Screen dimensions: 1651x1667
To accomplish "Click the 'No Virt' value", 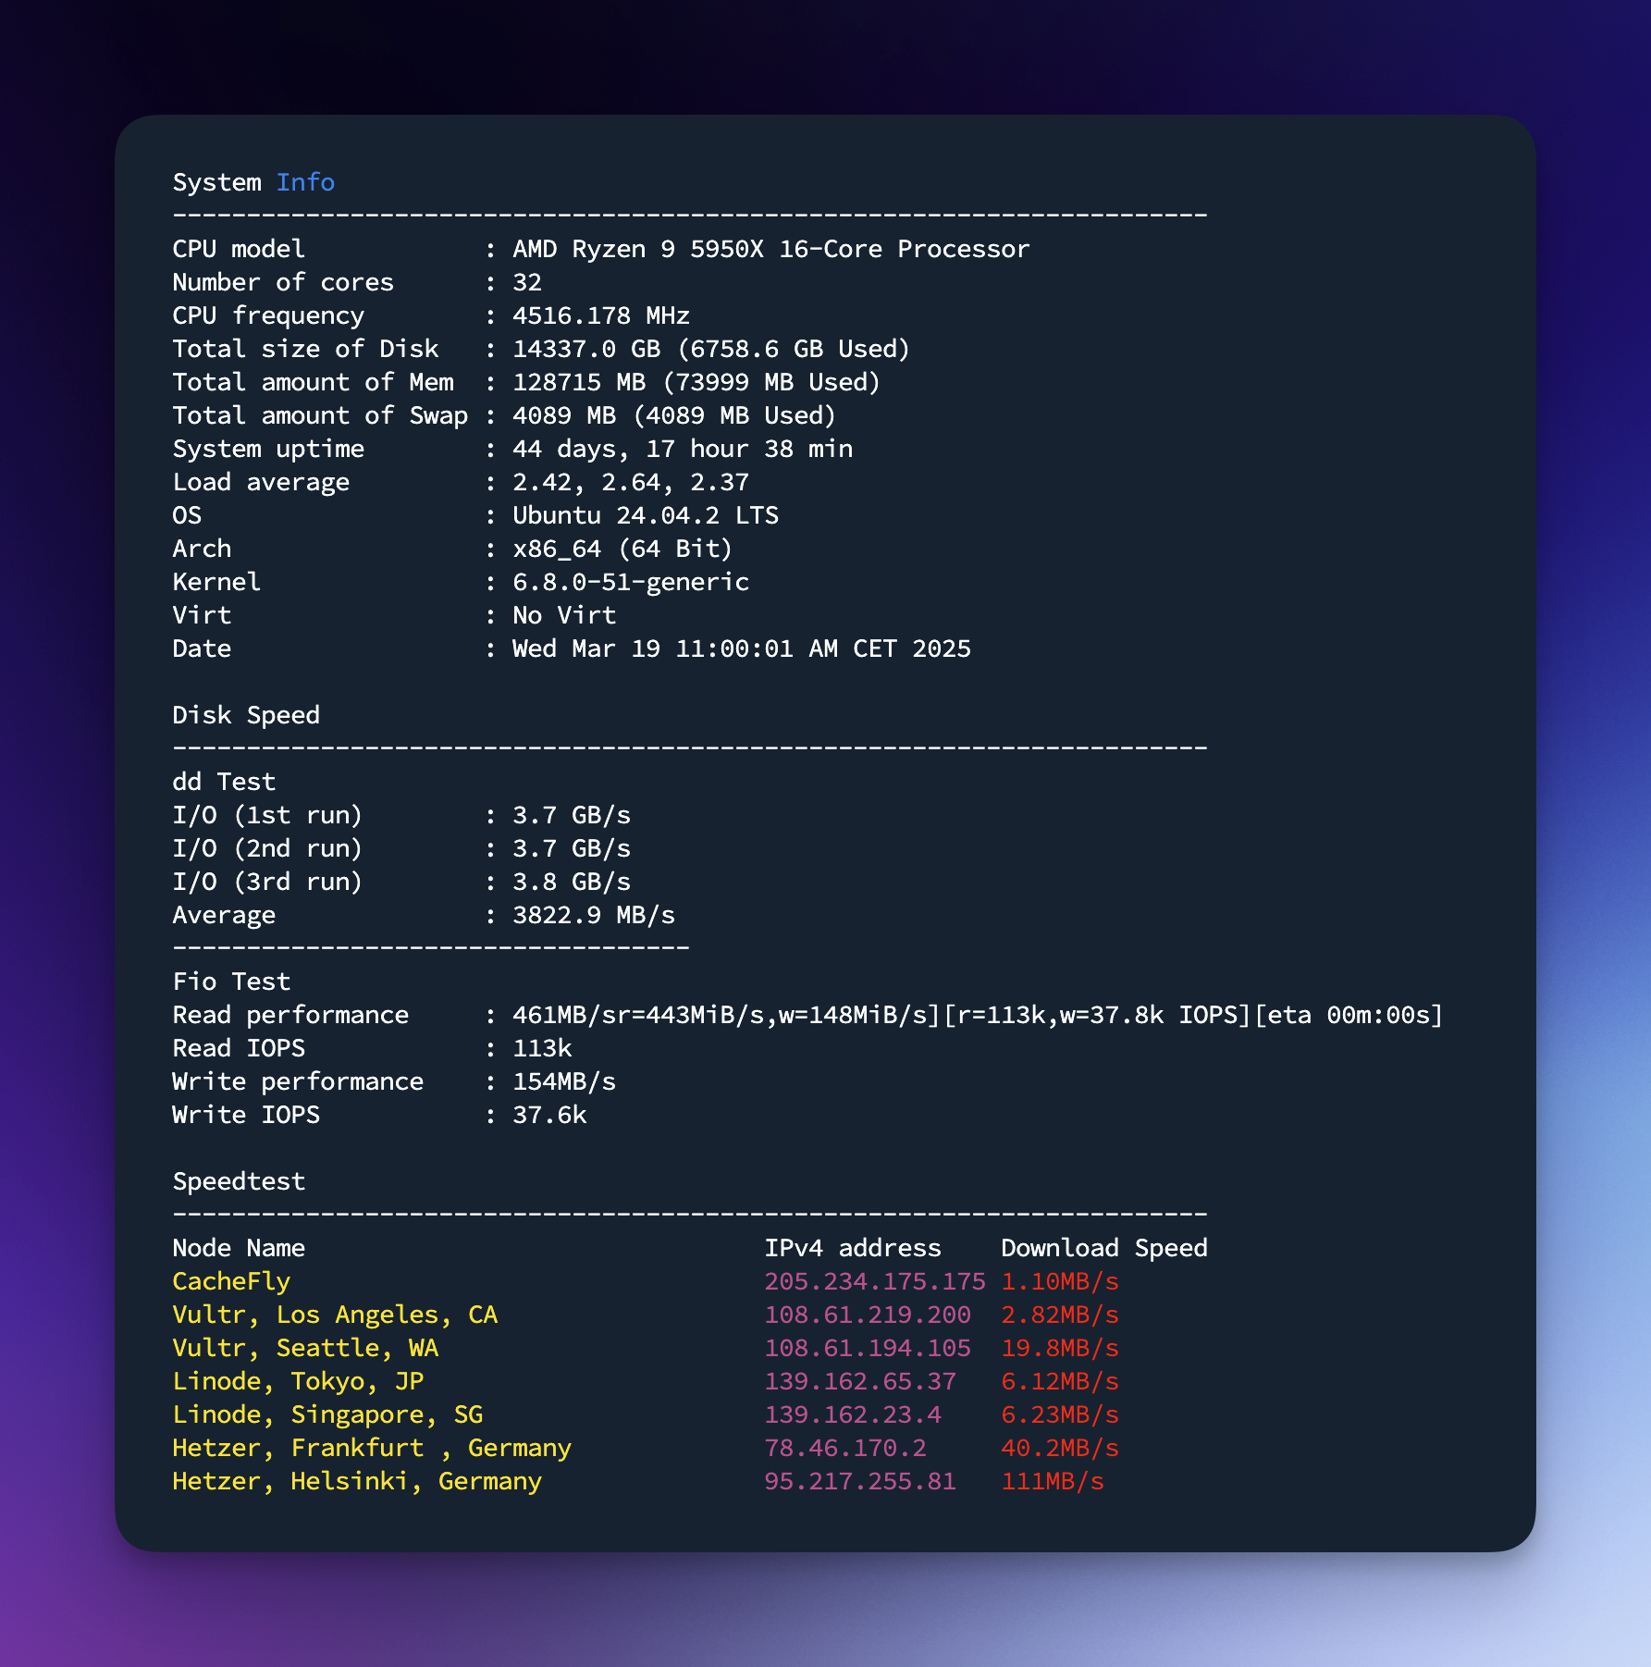I will tap(564, 615).
